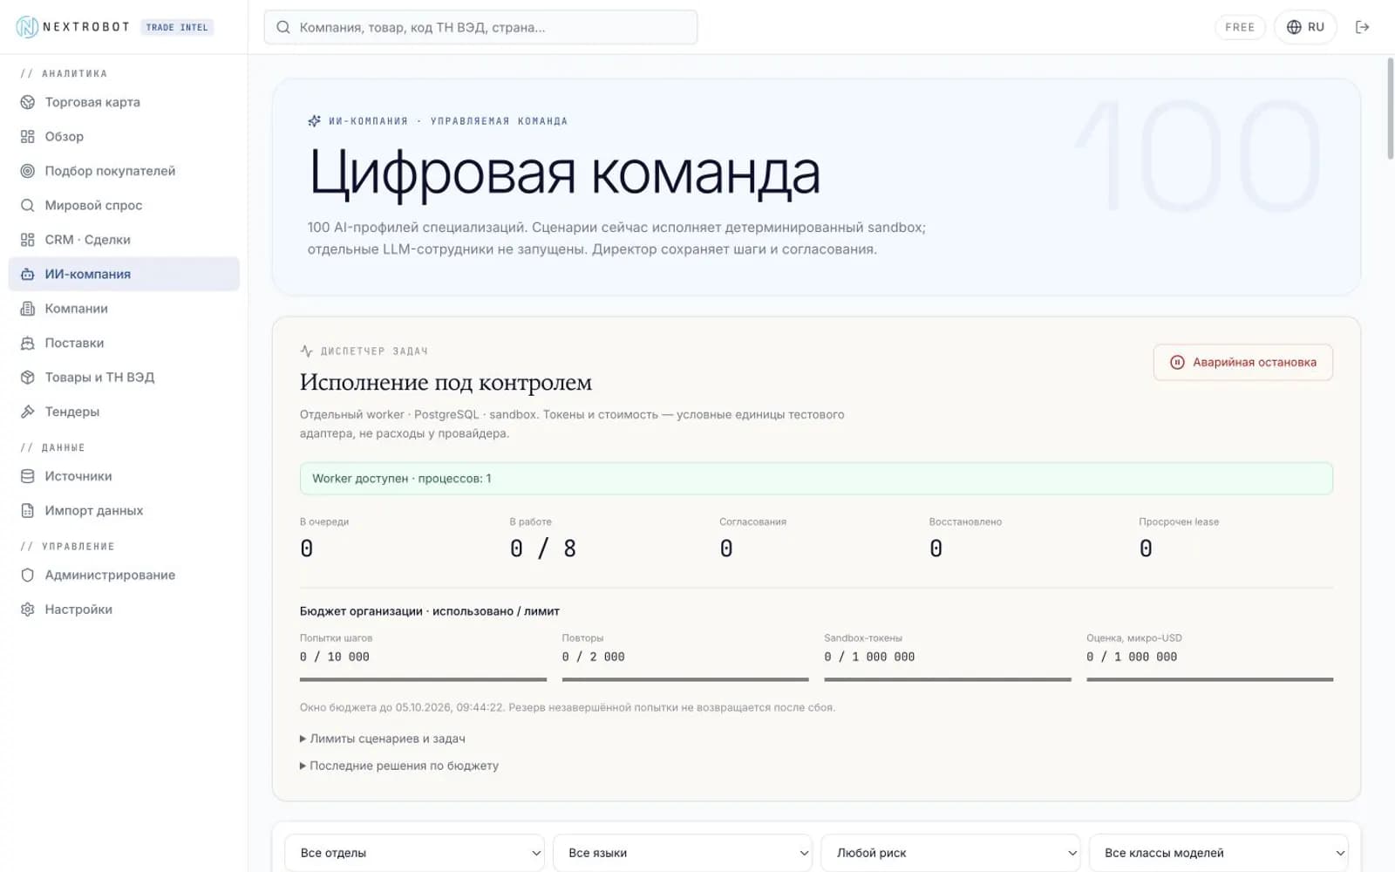Click the Обзор grid icon
This screenshot has height=872, width=1395.
click(28, 137)
